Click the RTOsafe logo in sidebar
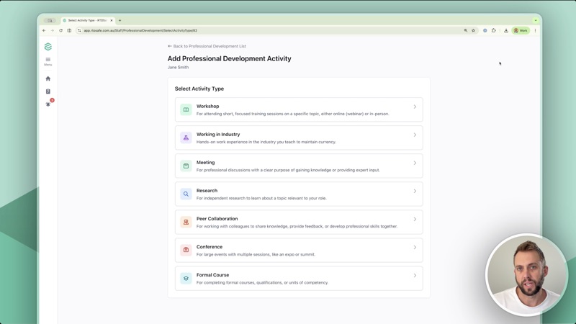This screenshot has height=324, width=576. point(48,47)
